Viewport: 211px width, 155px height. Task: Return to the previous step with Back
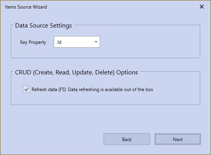click(x=127, y=139)
